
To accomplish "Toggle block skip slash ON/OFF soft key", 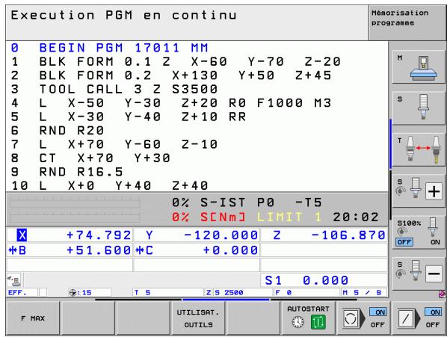I will (x=419, y=318).
